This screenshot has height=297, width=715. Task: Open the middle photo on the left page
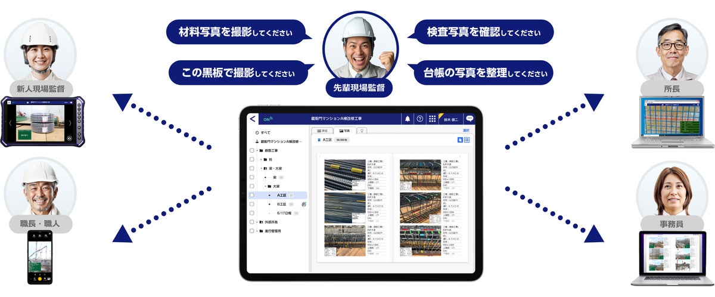(x=345, y=208)
